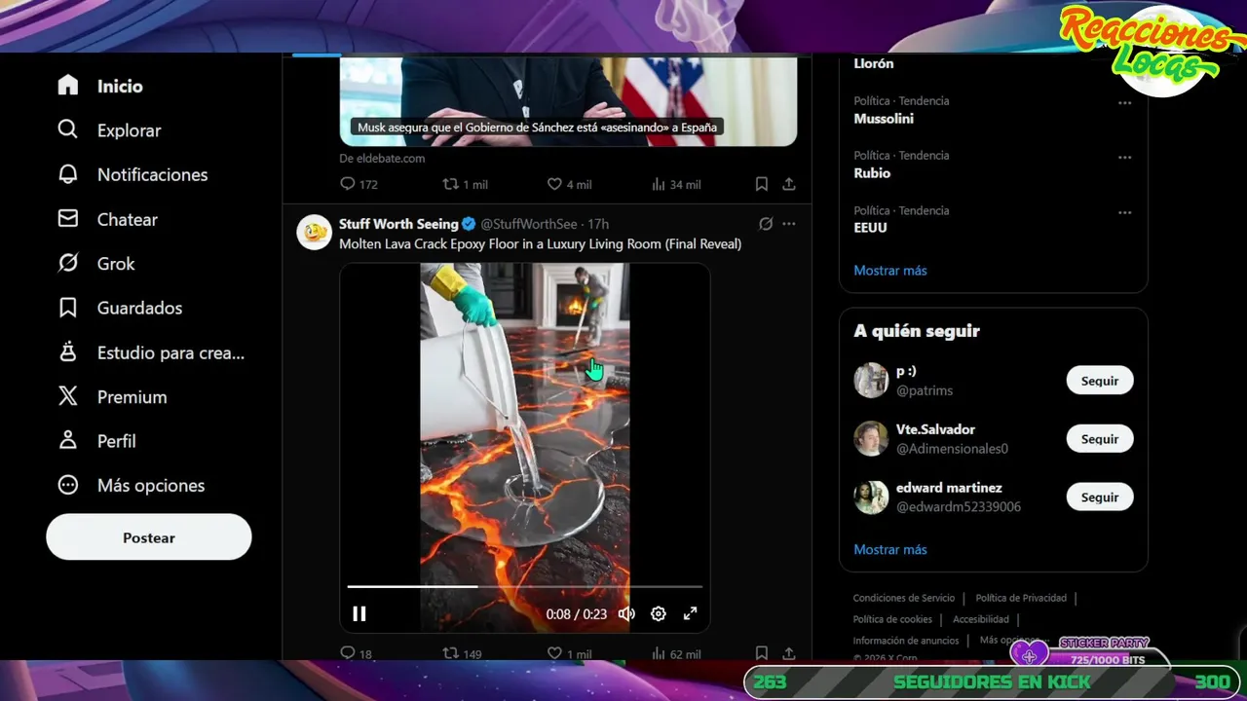
Task: Click the Molten Lava Crack post text
Action: [540, 244]
